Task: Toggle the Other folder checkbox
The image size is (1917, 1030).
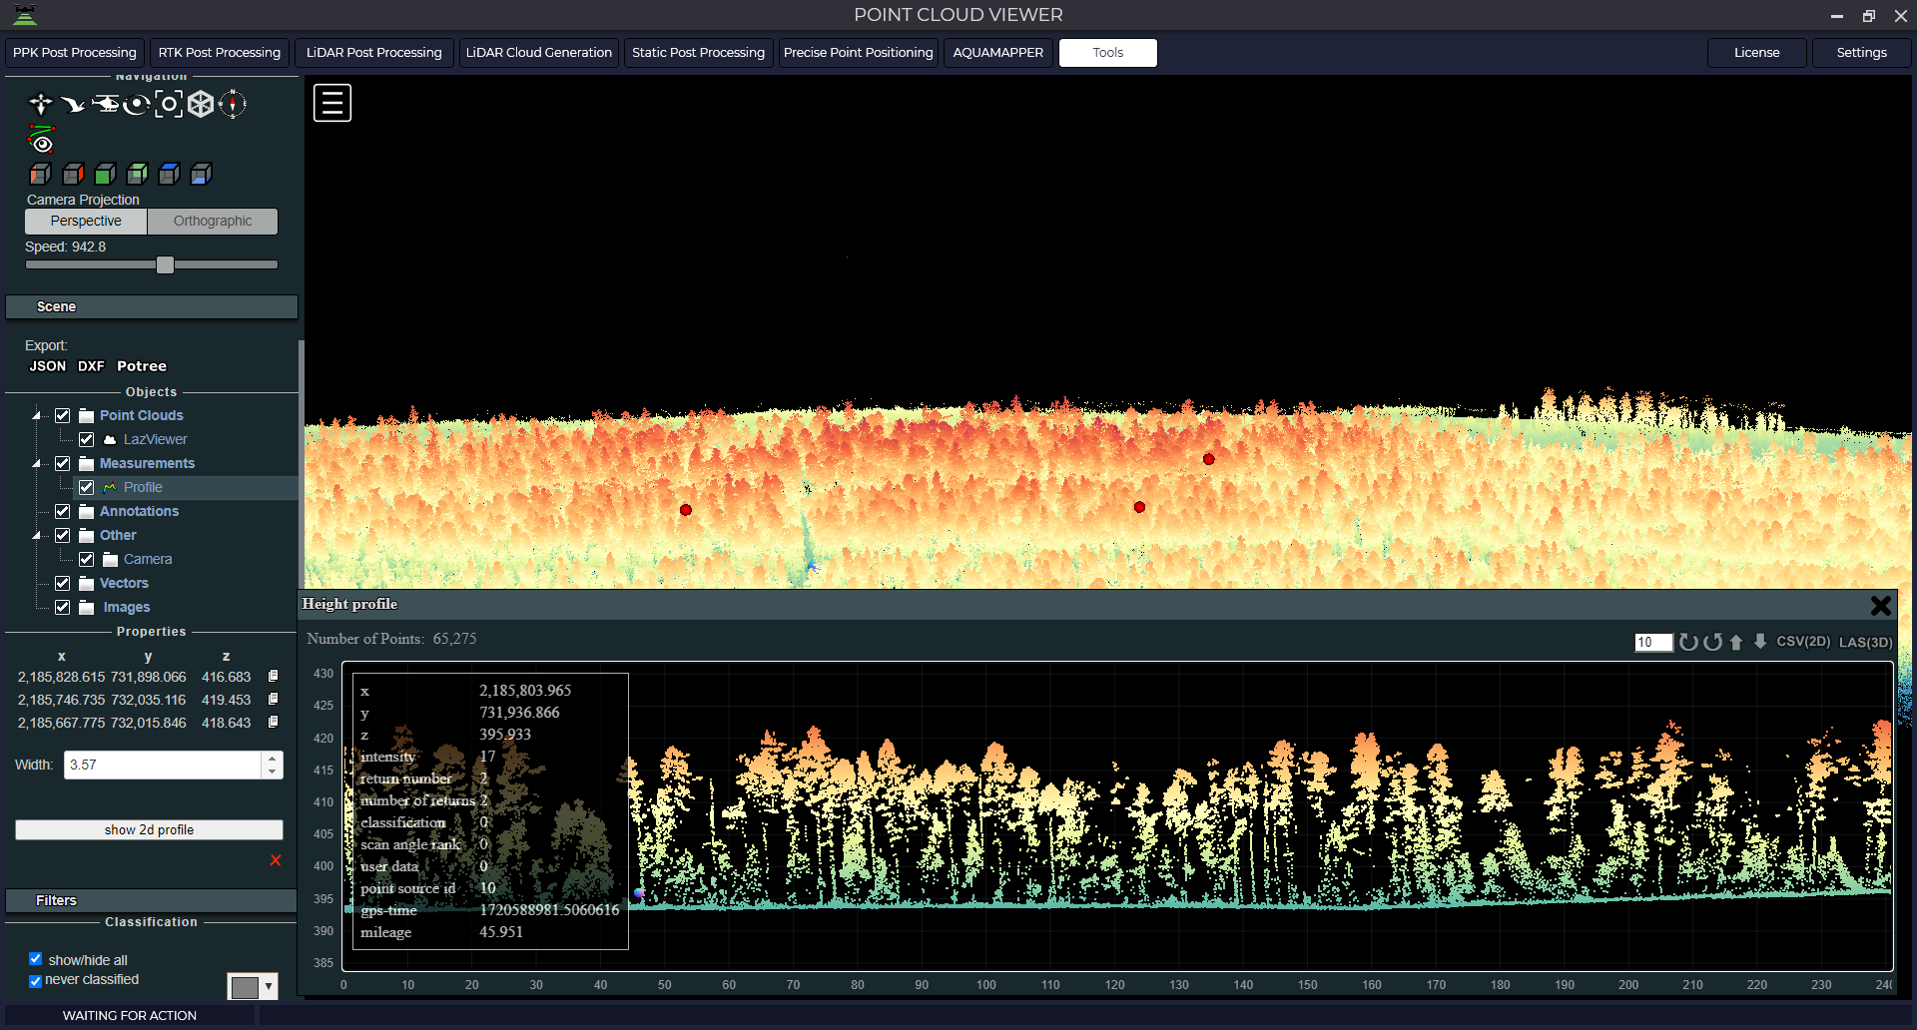Action: pyautogui.click(x=63, y=535)
